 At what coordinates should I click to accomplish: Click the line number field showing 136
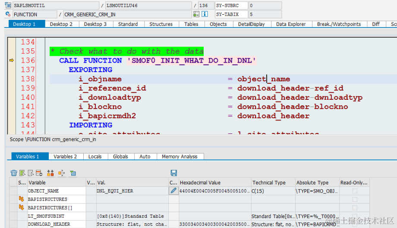pos(205,5)
